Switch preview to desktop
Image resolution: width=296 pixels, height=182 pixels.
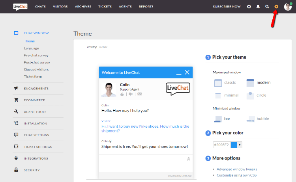coord(92,47)
